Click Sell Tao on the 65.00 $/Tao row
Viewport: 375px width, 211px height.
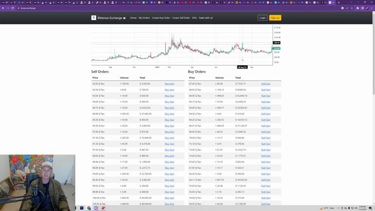coord(265,162)
